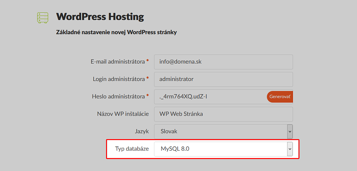Open the Typ databáze dropdown showing MySQL 8.0

[x=223, y=149]
